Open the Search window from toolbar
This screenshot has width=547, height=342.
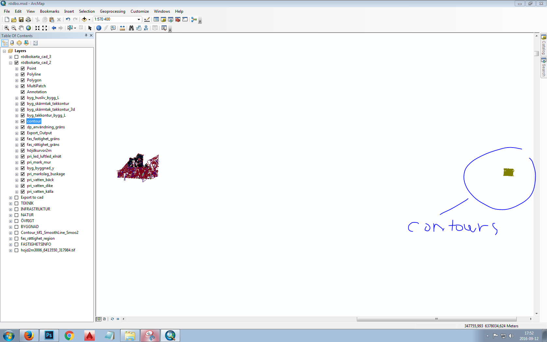[x=171, y=20]
